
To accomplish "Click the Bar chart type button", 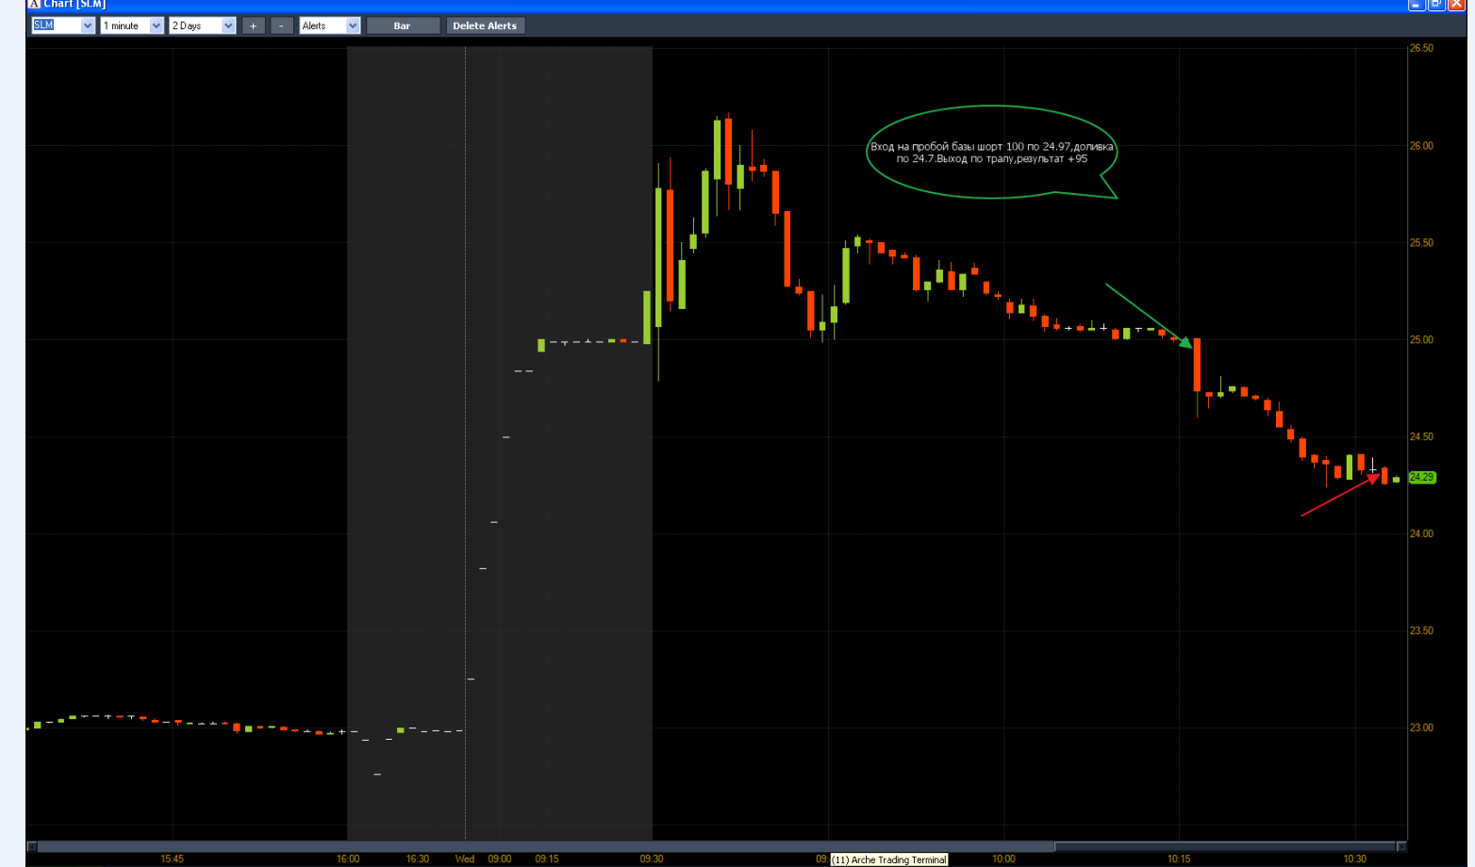I will [403, 25].
